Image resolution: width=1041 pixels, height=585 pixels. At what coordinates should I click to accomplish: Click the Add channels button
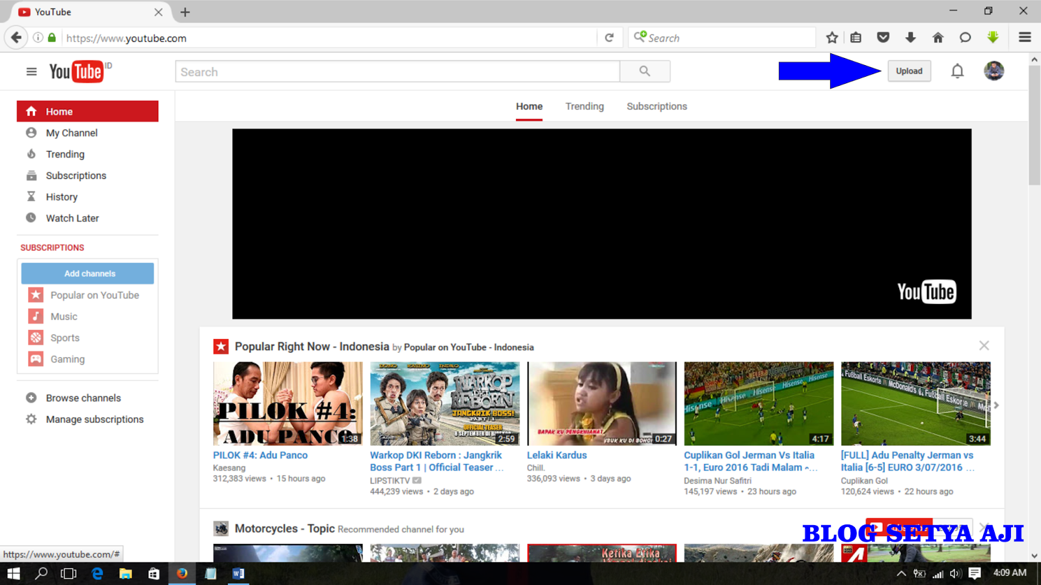coord(88,273)
